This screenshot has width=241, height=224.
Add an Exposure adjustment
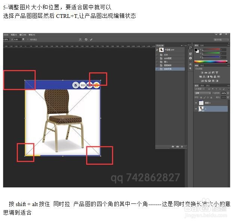[213, 73]
